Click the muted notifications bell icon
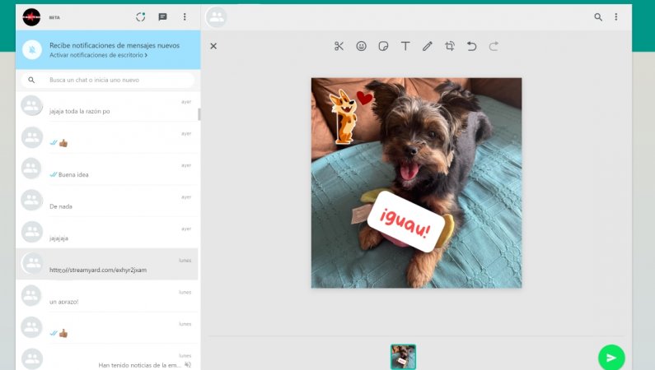This screenshot has width=655, height=370. 32,49
